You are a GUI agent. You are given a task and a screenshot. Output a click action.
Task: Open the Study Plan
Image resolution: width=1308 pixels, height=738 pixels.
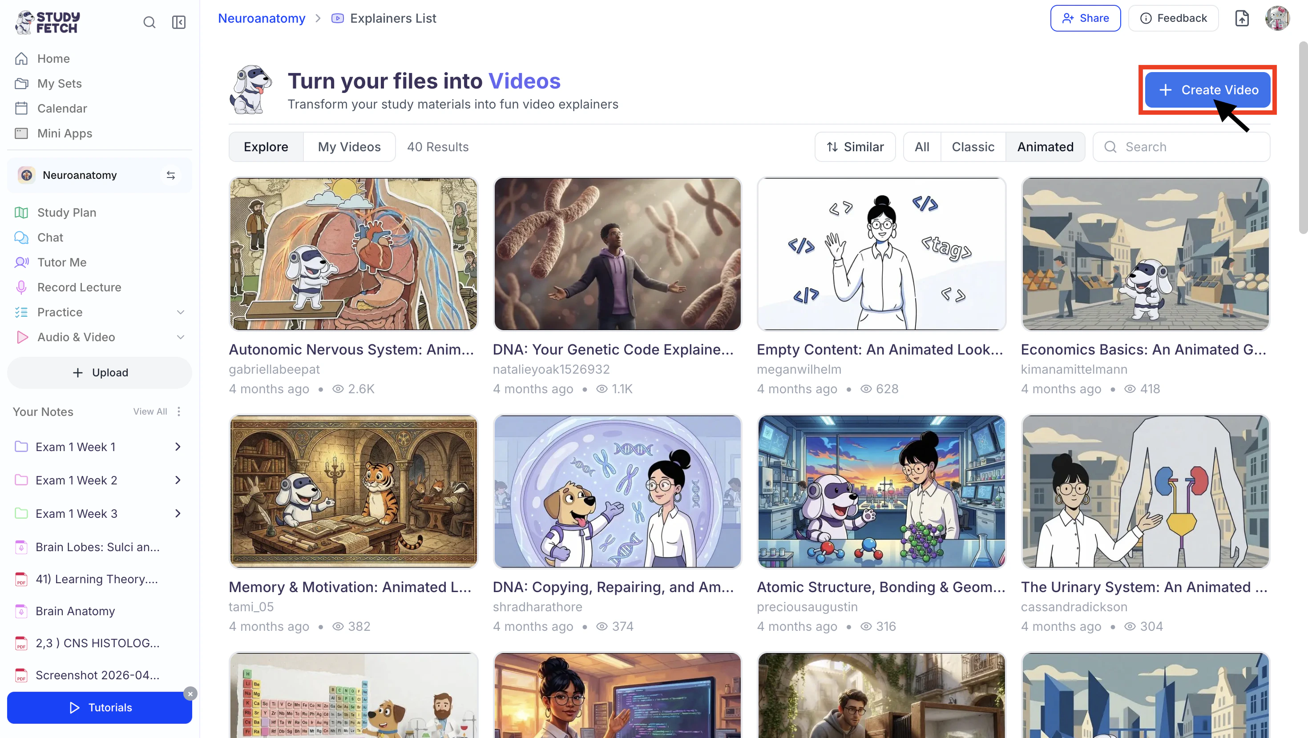100,212
